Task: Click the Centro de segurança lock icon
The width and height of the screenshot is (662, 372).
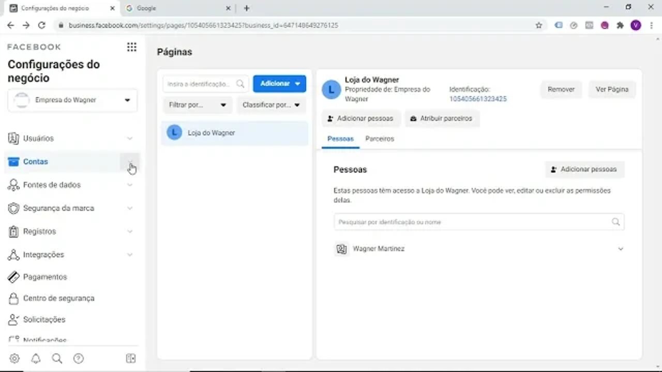Action: pos(13,298)
